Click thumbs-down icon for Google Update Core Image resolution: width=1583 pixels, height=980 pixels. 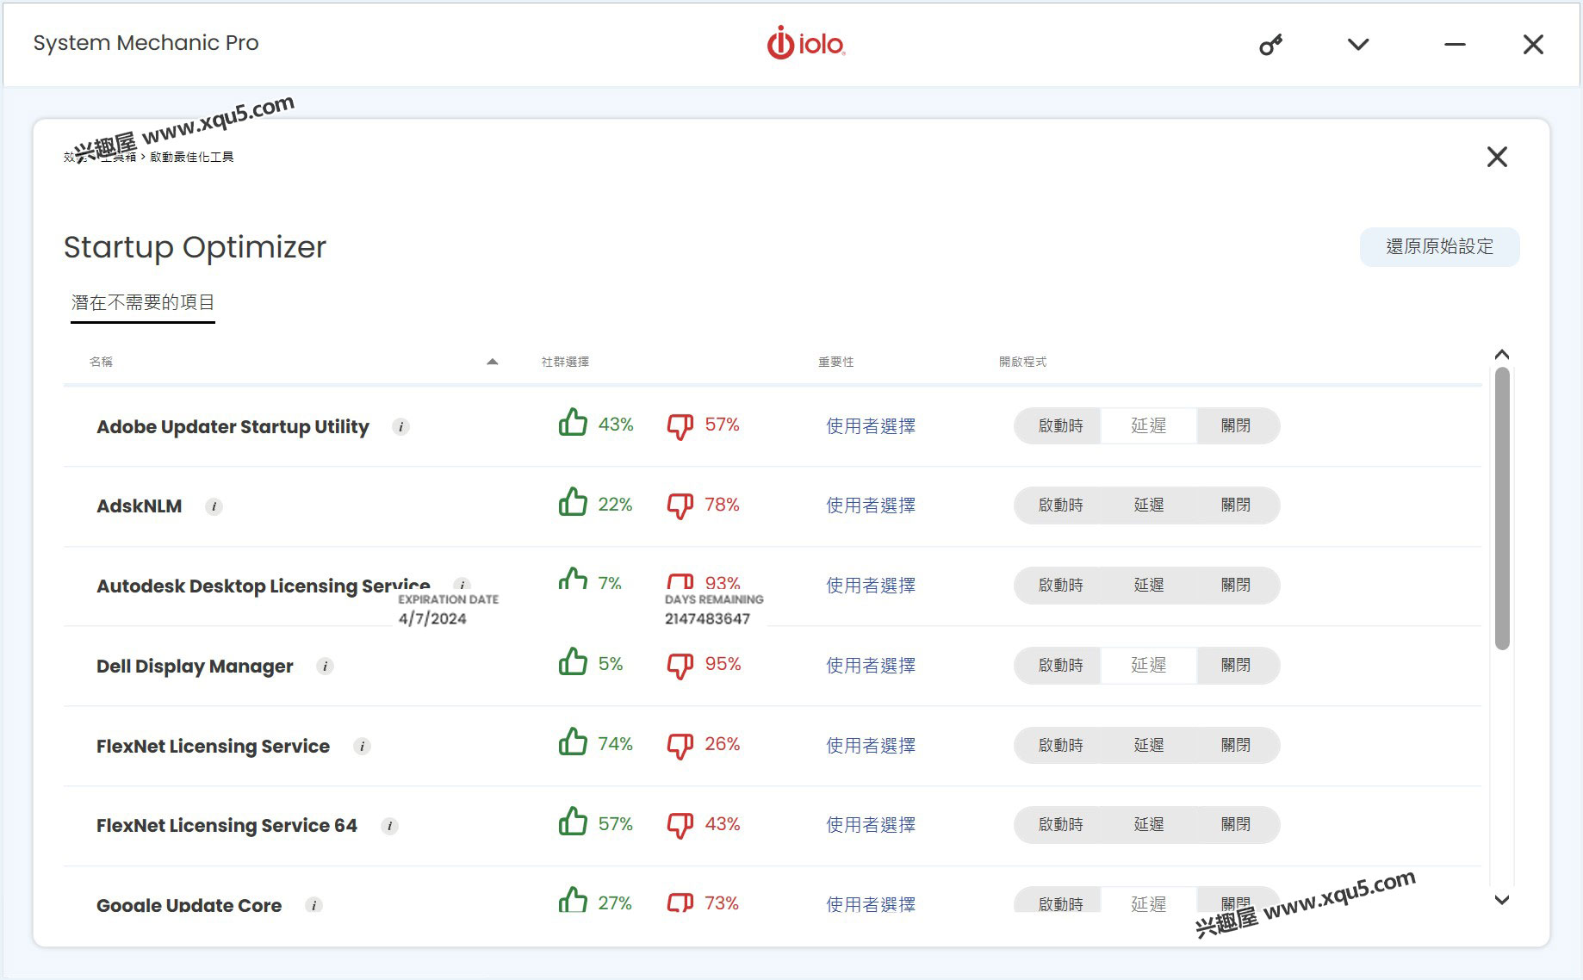point(680,902)
